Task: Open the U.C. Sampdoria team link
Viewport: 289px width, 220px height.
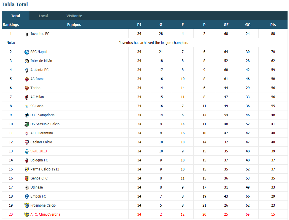Action: [x=42, y=115]
